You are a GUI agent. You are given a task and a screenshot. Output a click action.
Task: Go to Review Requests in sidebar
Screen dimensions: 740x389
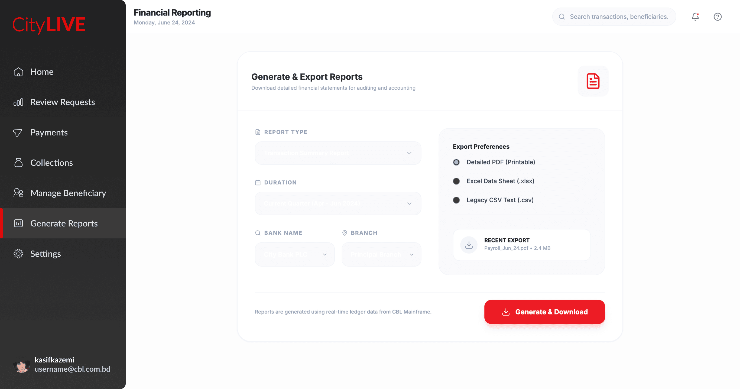62,102
